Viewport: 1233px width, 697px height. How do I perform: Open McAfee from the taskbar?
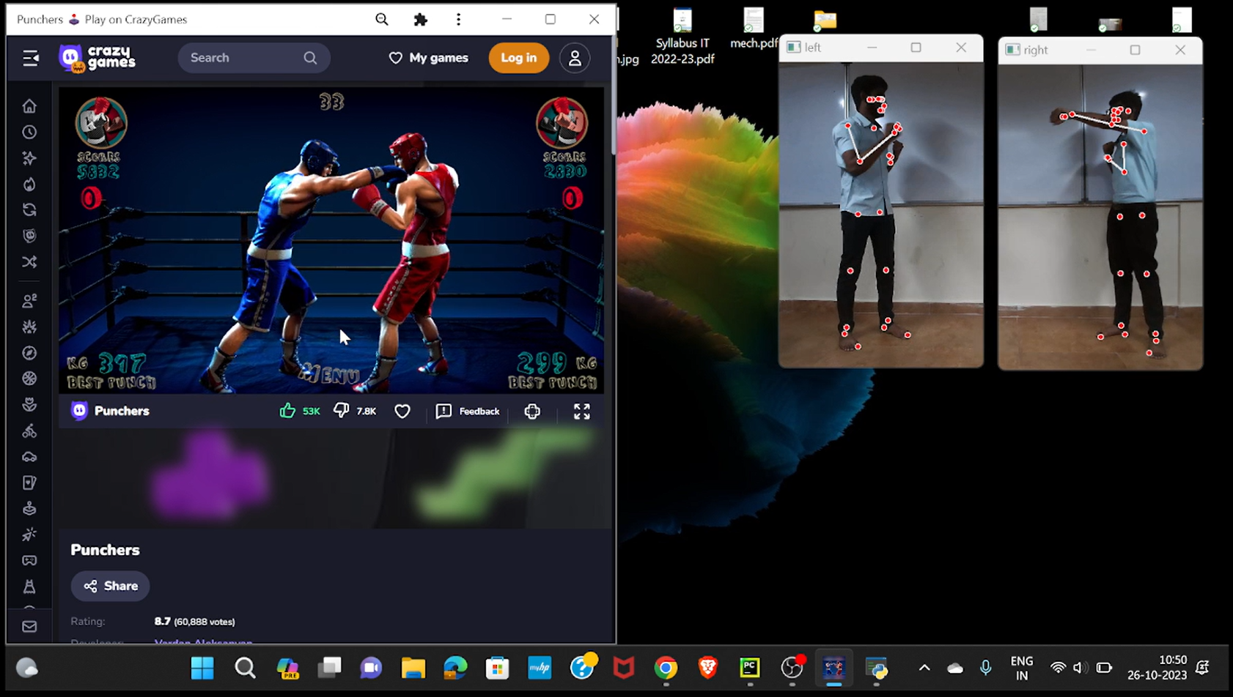pos(624,668)
